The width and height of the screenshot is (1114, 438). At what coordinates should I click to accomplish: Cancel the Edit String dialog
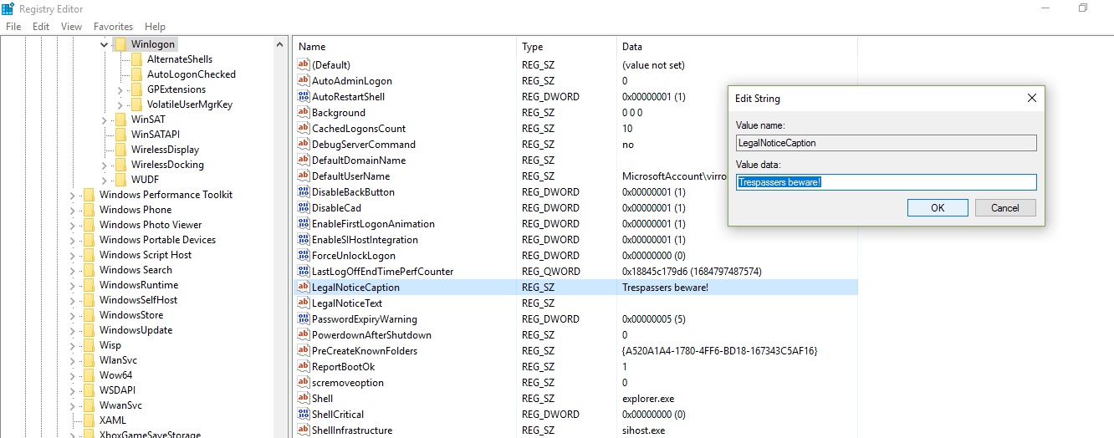tap(1005, 208)
